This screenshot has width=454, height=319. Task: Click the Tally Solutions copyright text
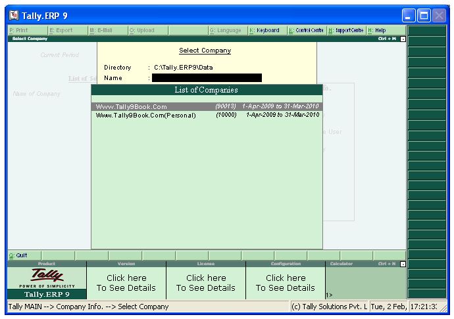coord(329,307)
